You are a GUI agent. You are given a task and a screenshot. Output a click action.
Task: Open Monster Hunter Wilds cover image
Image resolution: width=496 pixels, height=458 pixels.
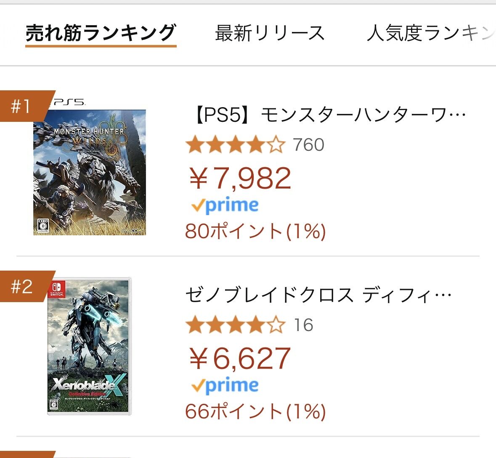coord(90,172)
